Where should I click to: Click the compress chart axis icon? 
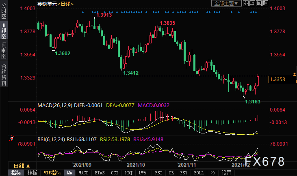(252, 3)
